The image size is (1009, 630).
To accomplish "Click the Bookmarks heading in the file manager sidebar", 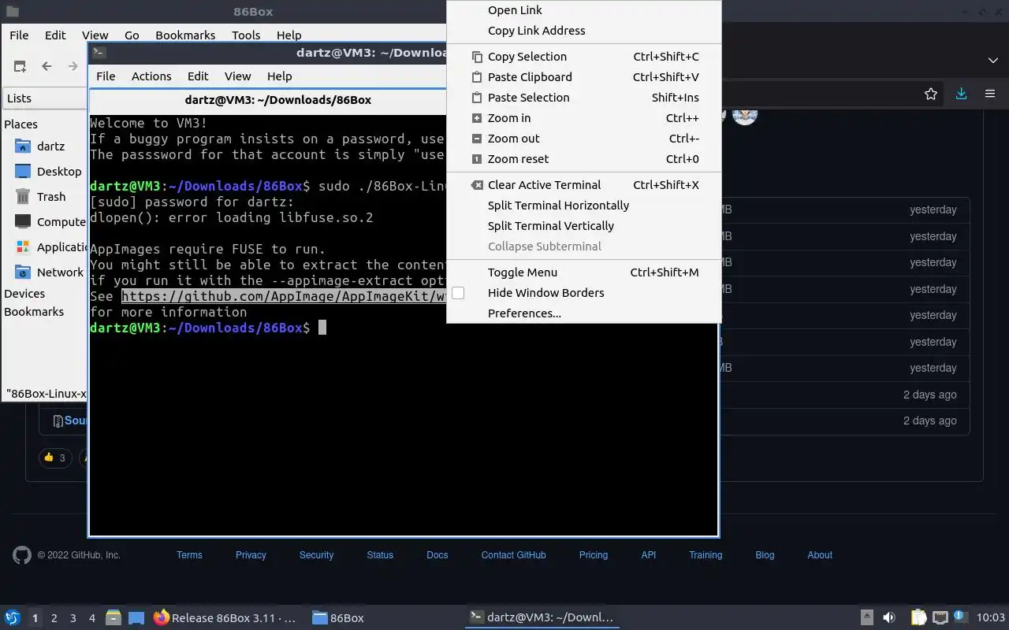I will [34, 312].
